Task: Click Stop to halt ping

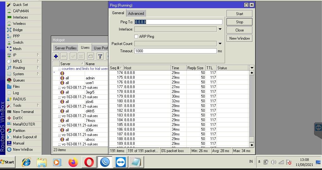Action: tap(240, 22)
